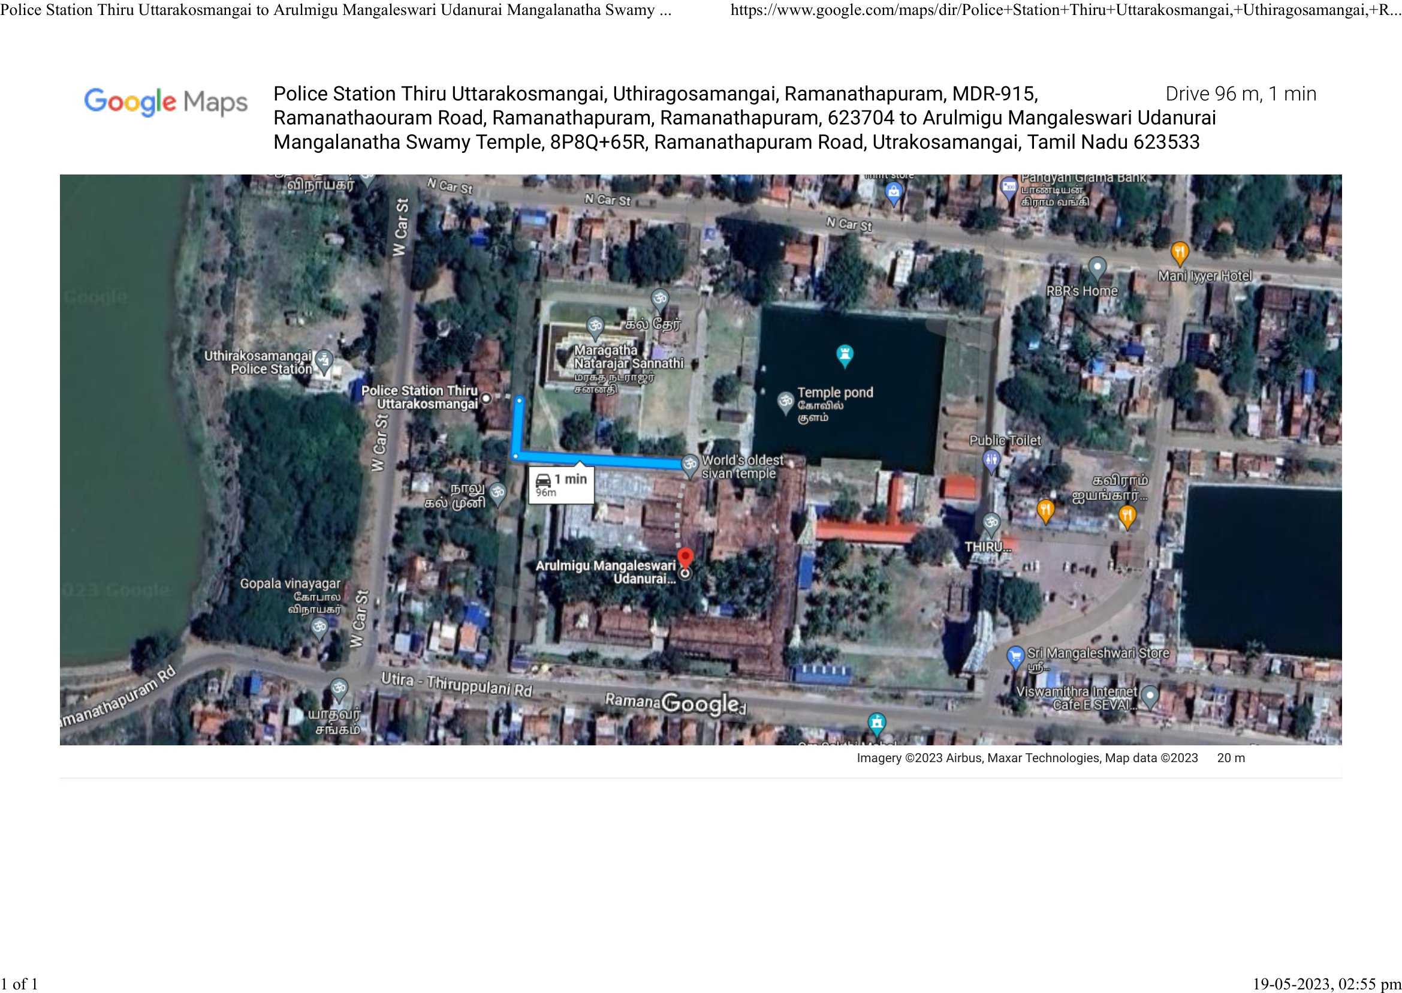Click the red destination pin marker
Screen dimensions: 1402x993
[685, 556]
